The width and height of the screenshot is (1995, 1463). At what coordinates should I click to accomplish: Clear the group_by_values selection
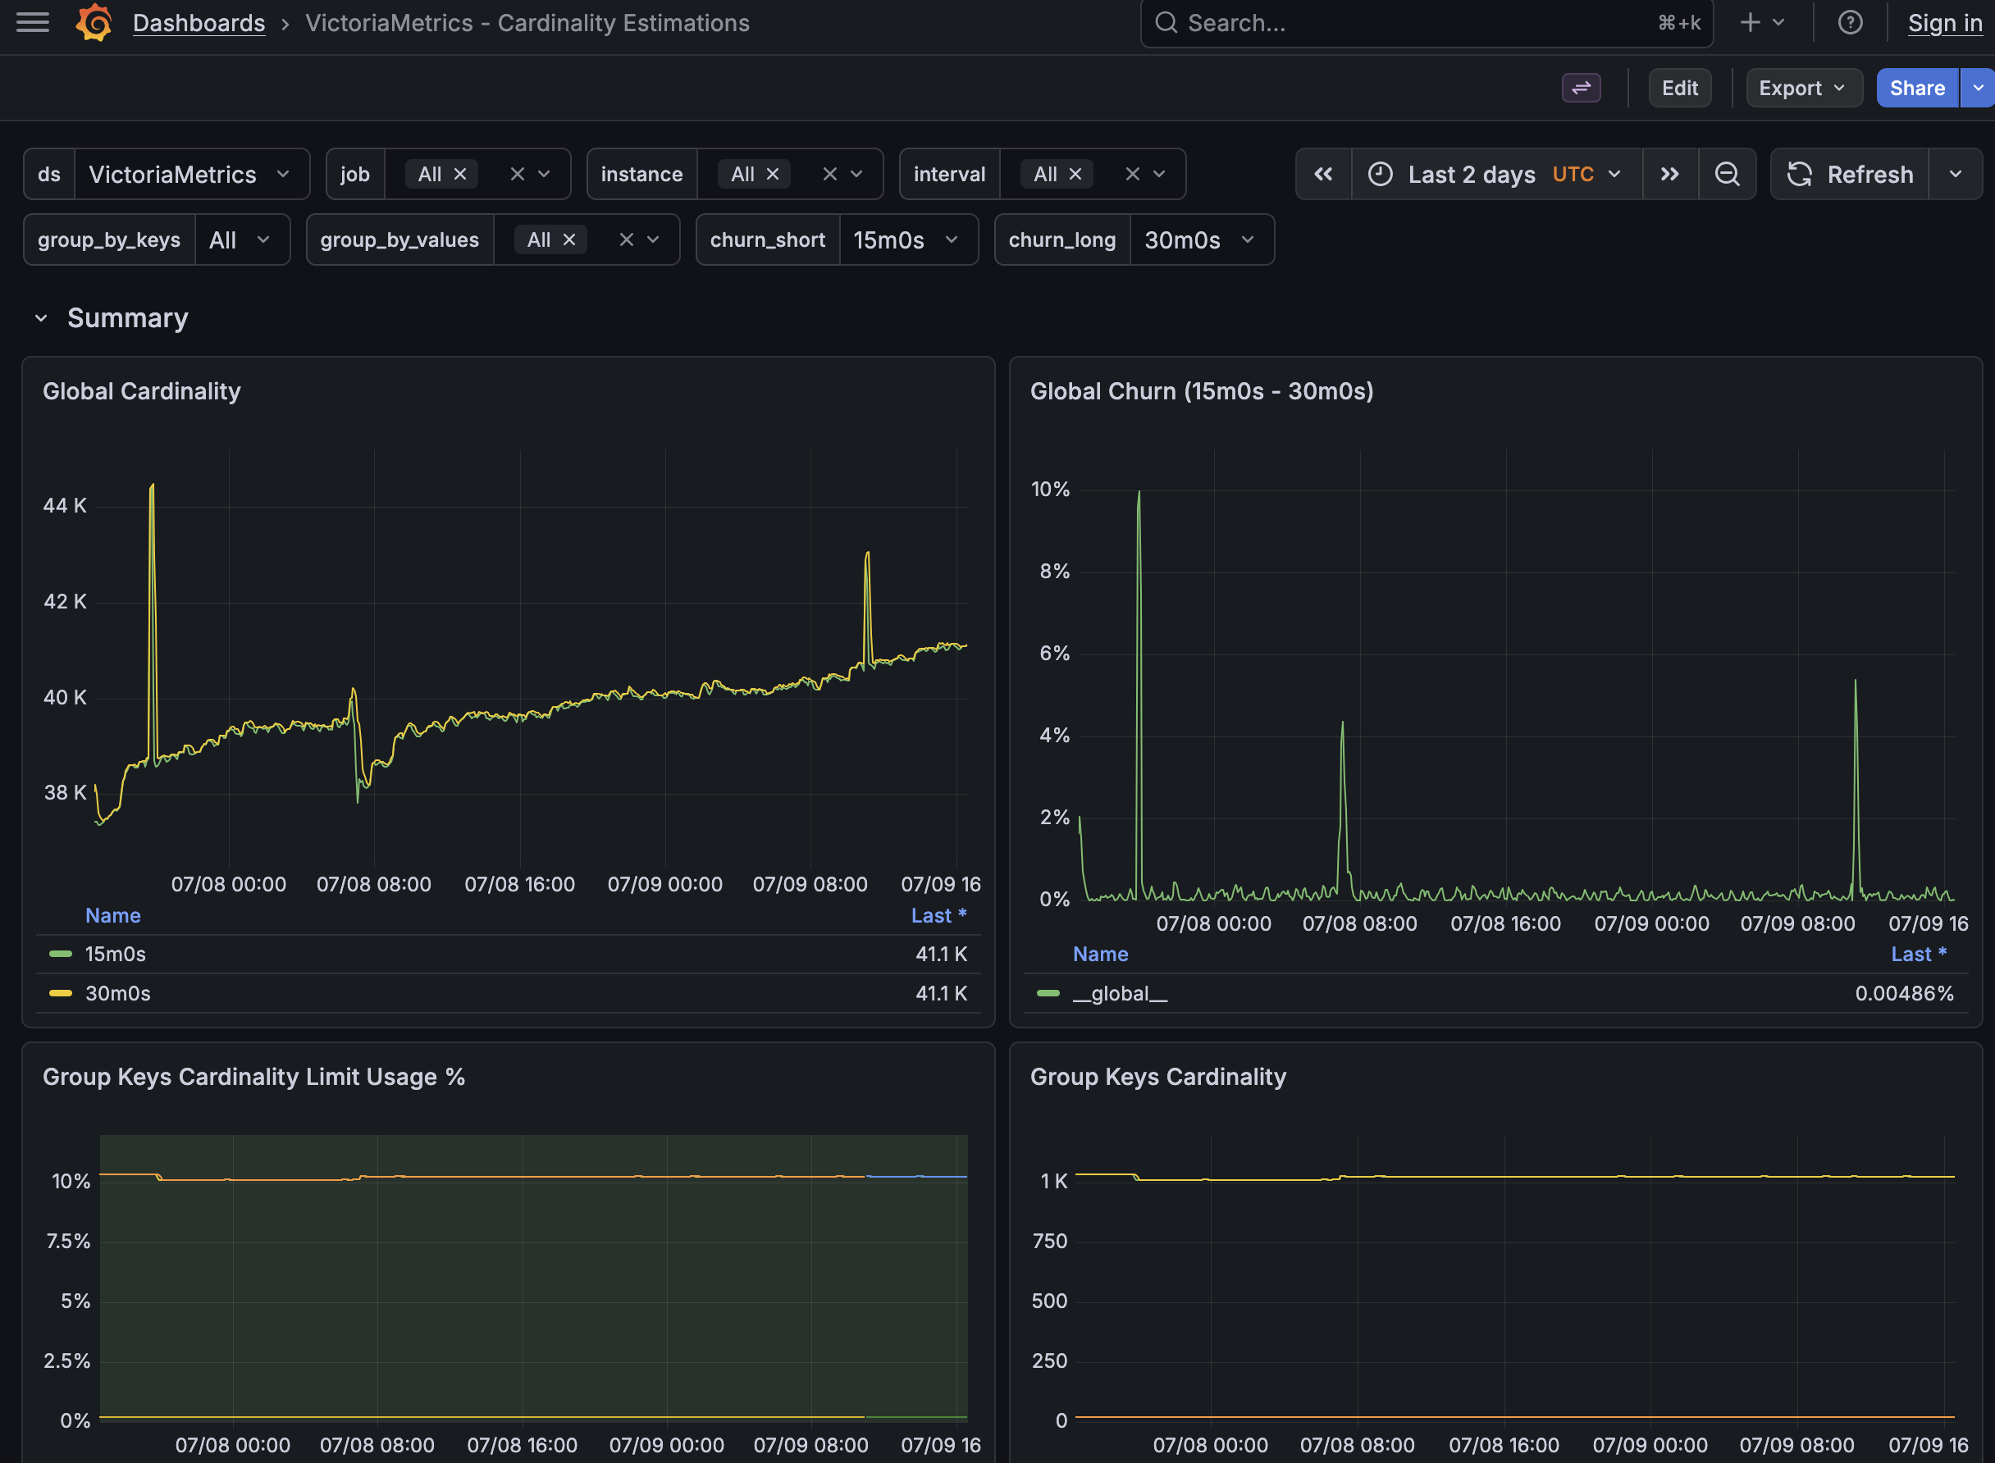627,240
